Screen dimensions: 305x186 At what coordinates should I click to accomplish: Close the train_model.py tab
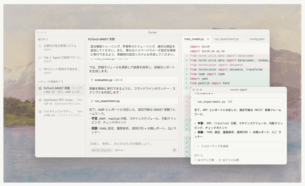click(x=208, y=39)
